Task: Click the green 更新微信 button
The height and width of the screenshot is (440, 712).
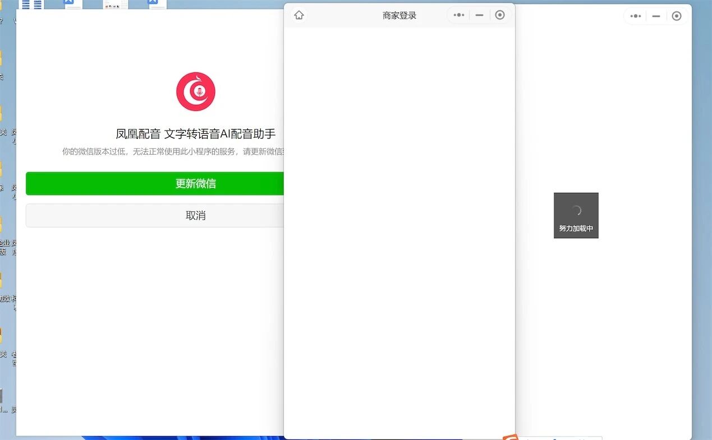Action: click(x=155, y=183)
